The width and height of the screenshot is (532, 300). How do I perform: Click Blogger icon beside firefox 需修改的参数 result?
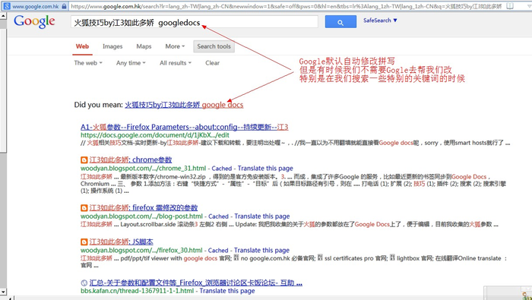pos(84,208)
